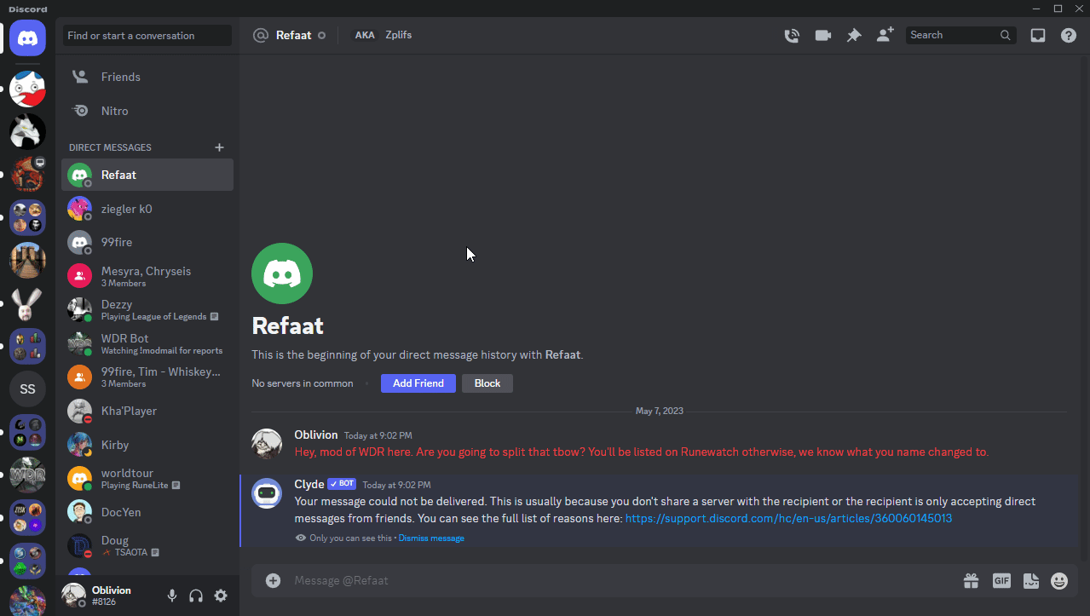
Task: Open the Nitro page
Action: [x=114, y=111]
